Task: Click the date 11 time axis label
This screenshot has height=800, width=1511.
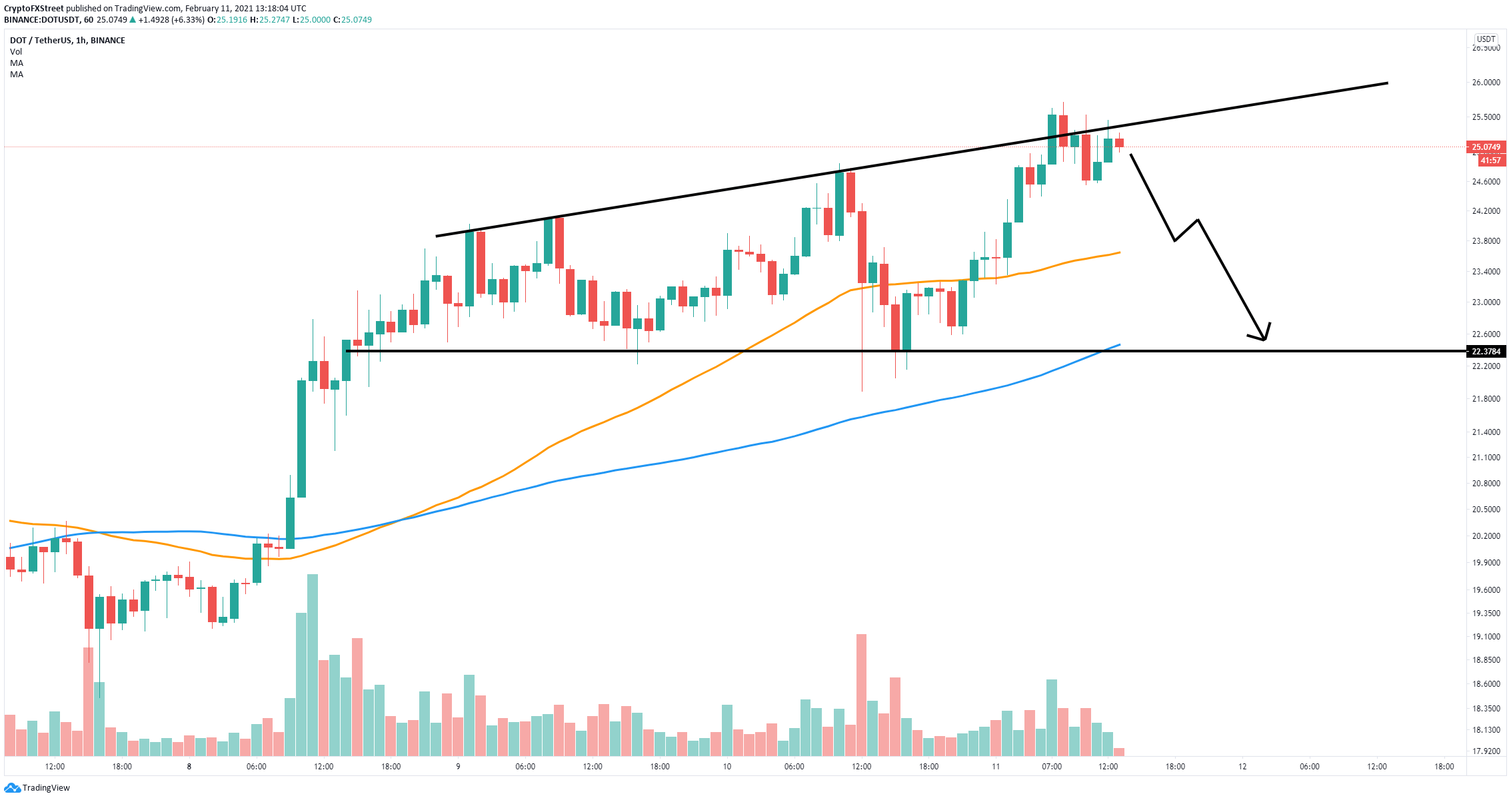Action: click(x=995, y=767)
